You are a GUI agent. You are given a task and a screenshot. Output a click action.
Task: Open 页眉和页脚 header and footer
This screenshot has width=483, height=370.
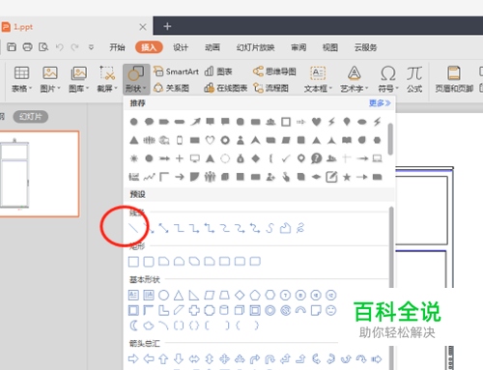tap(454, 79)
